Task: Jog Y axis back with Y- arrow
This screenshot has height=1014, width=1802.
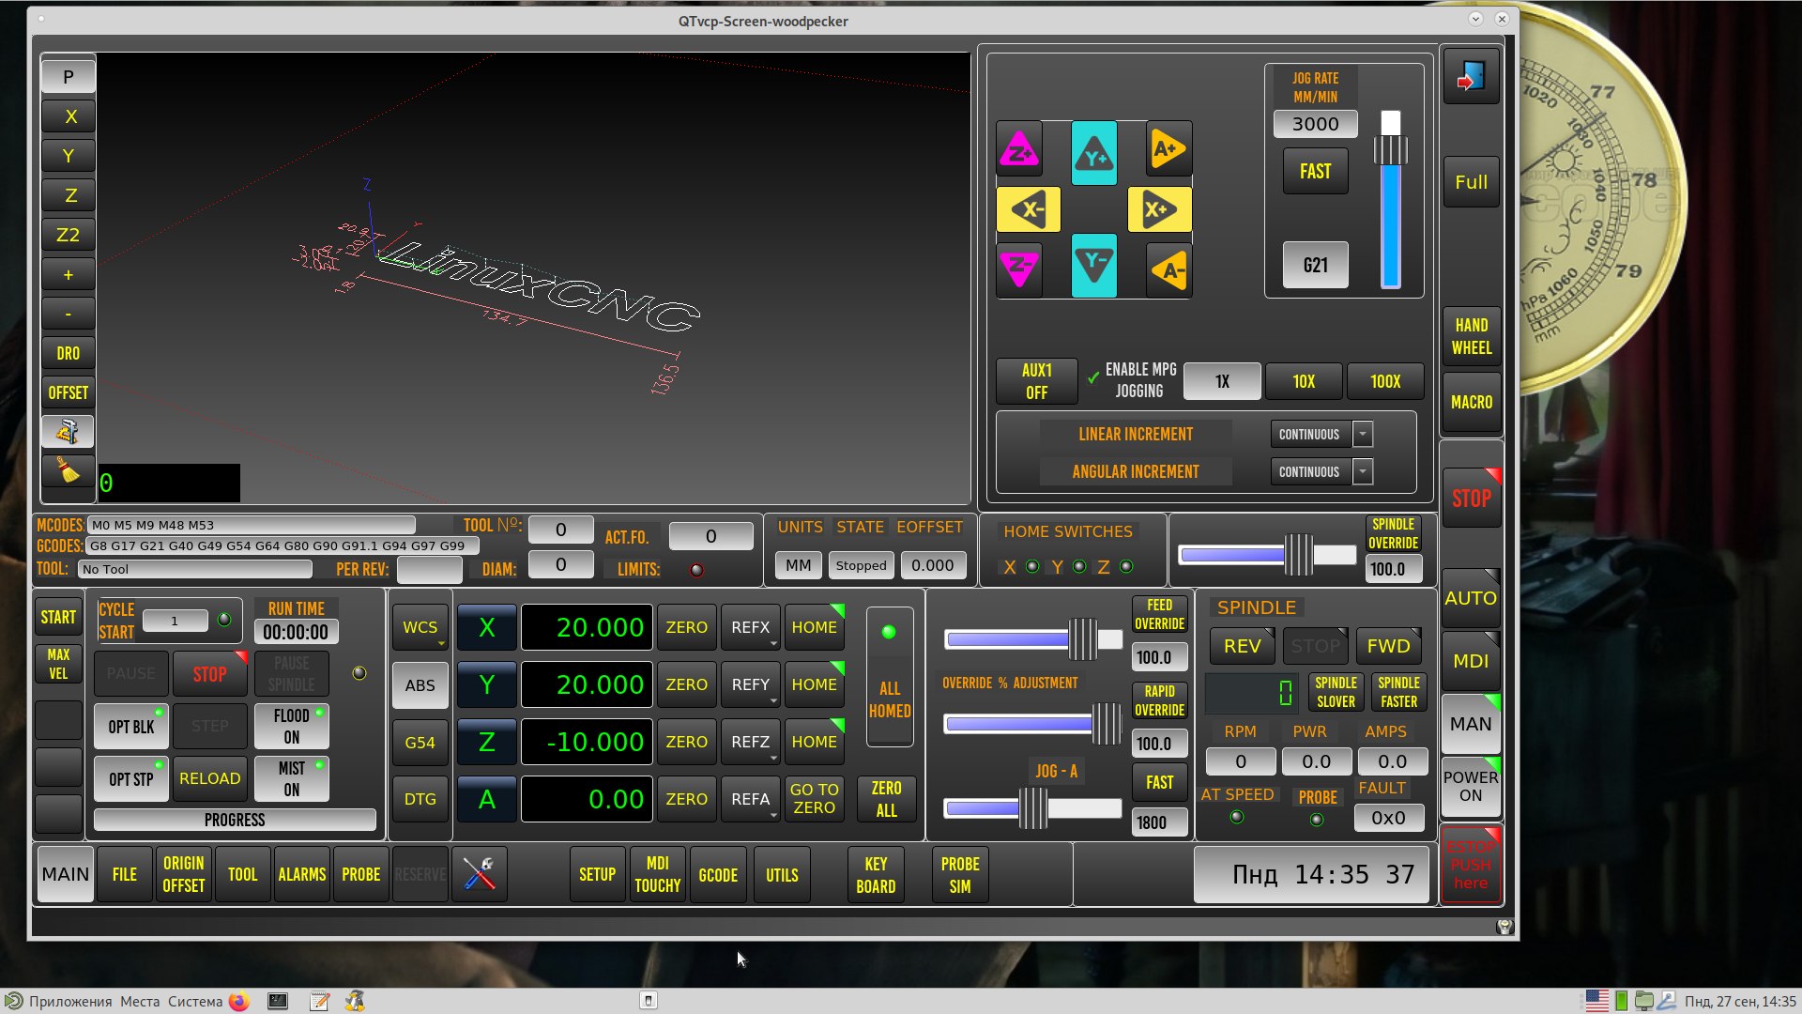Action: pos(1094,266)
